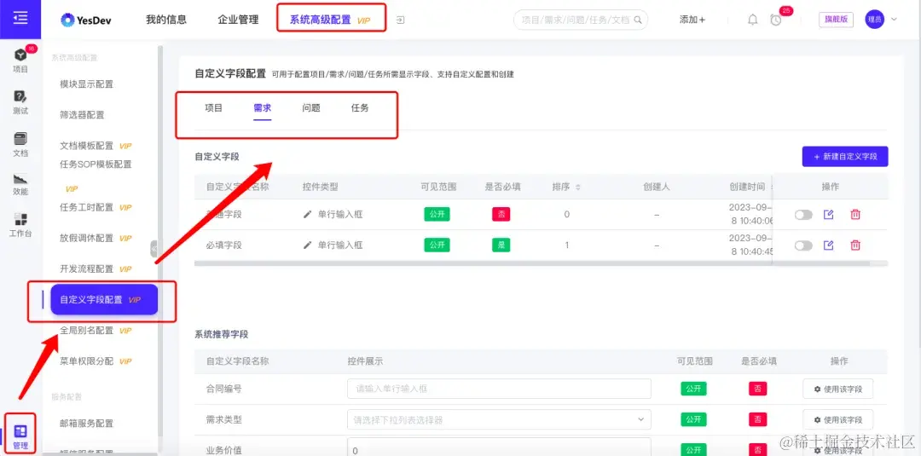Switch to the 系统高级配置 top tab
The image size is (921, 456).
click(331, 20)
